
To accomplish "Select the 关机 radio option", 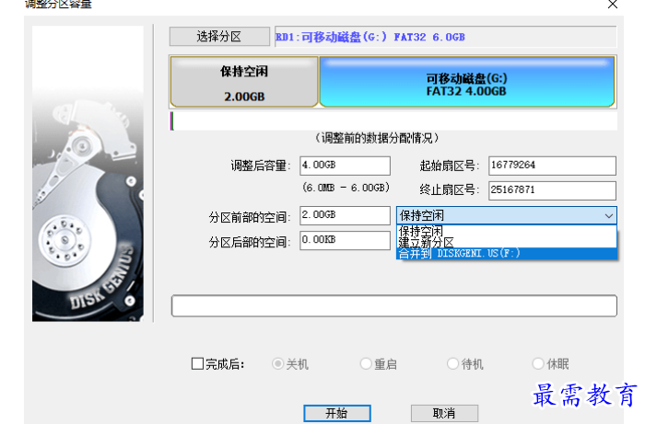I will [x=277, y=363].
